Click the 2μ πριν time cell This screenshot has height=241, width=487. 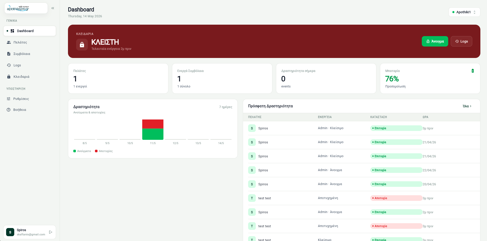(428, 212)
